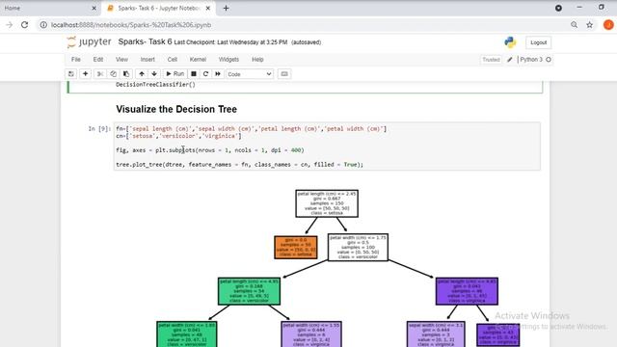
Task: Open the Widgets menu
Action: tap(228, 60)
